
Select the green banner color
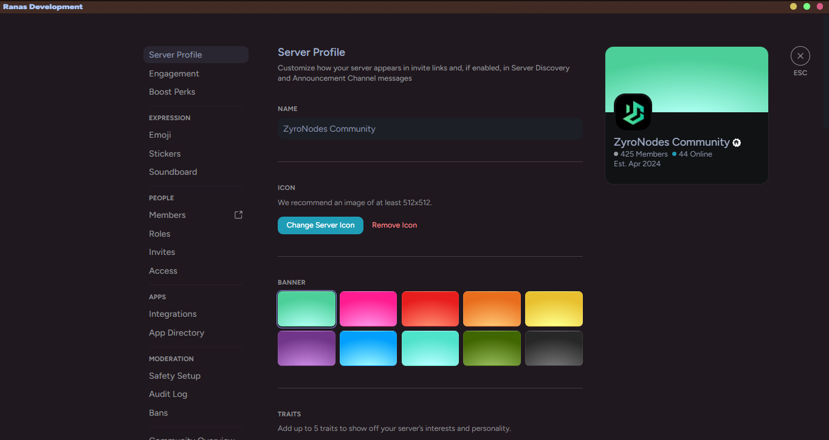(306, 309)
